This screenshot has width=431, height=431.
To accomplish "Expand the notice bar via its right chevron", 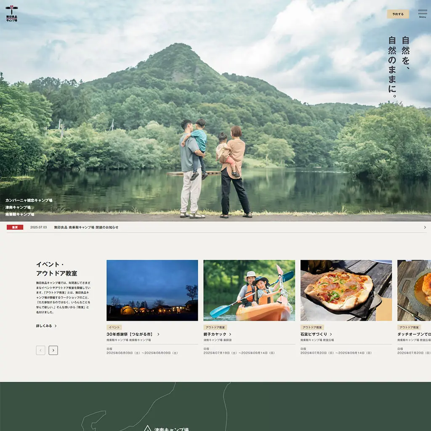I will pyautogui.click(x=425, y=228).
